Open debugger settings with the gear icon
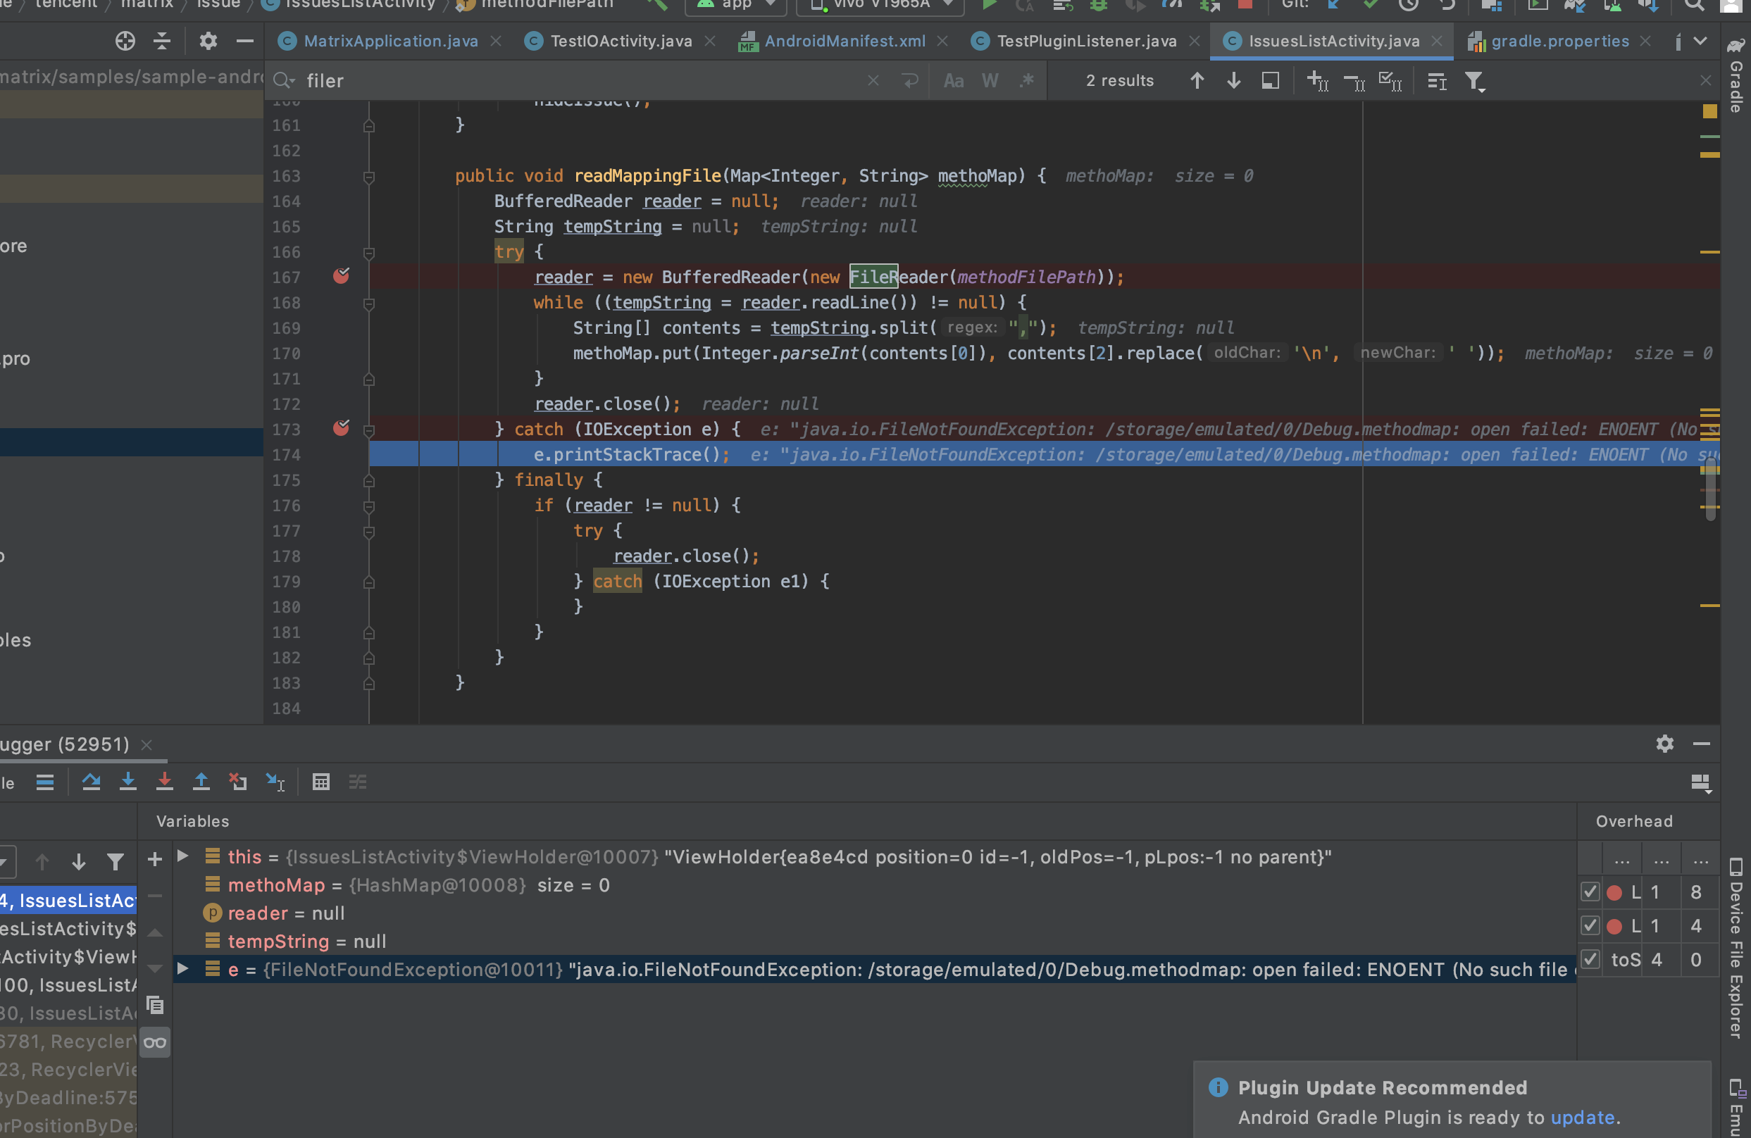1751x1138 pixels. 1664,744
